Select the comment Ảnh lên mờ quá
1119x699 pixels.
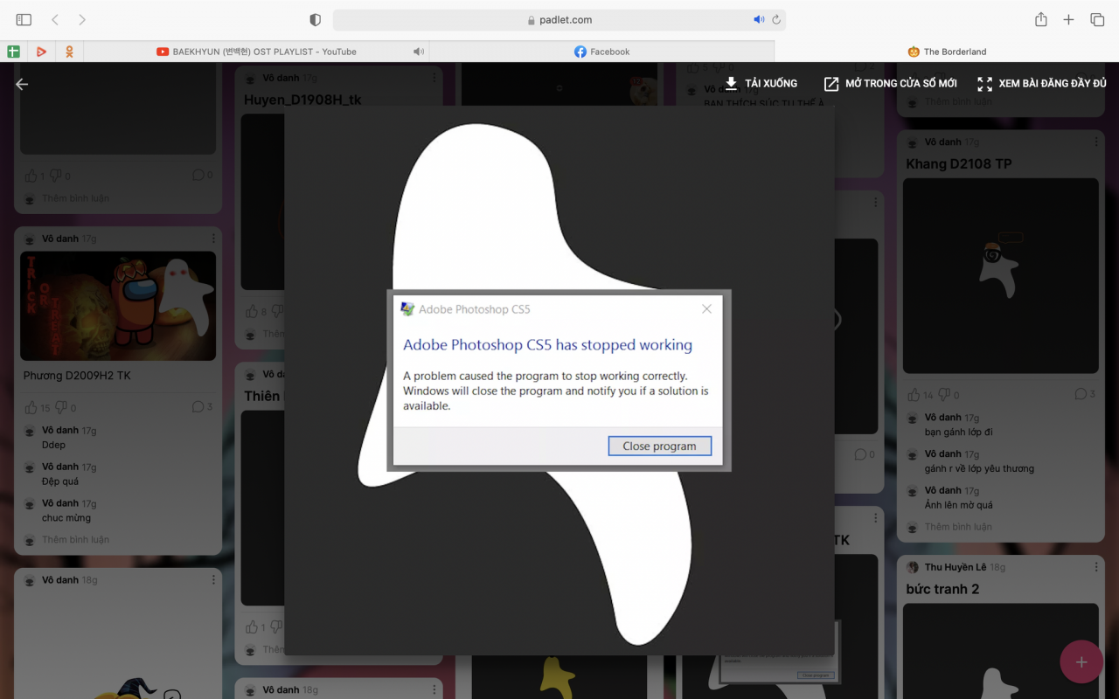pos(959,505)
